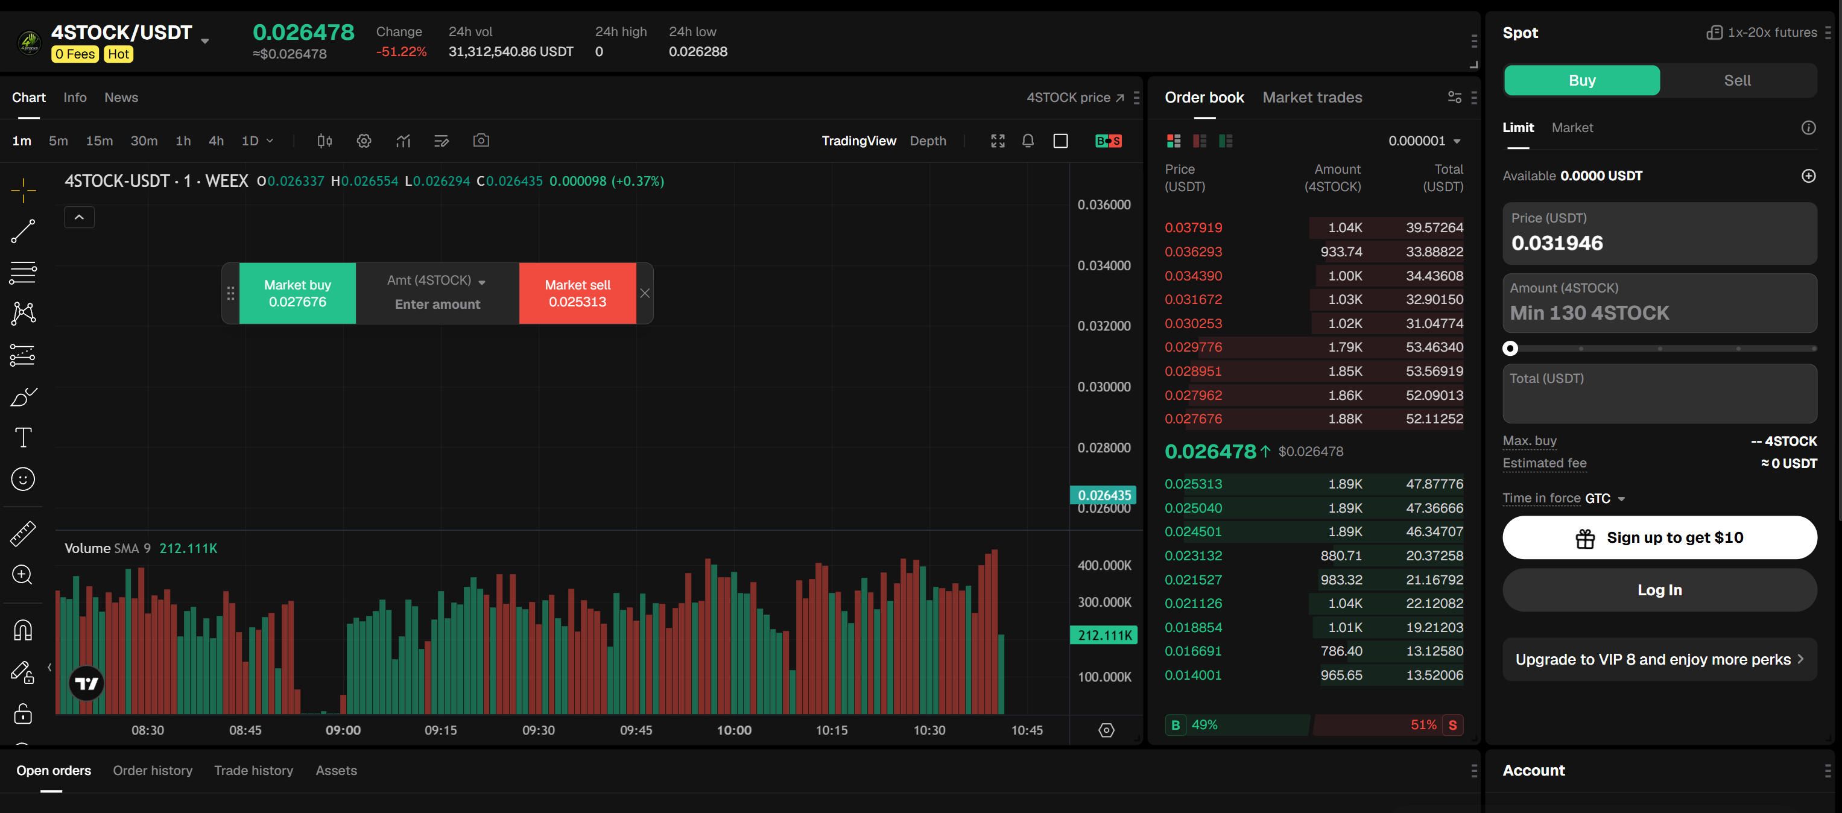The width and height of the screenshot is (1842, 813).
Task: Open candlestick chart type options
Action: 324,141
